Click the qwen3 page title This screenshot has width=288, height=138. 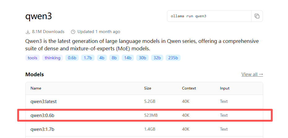38,16
